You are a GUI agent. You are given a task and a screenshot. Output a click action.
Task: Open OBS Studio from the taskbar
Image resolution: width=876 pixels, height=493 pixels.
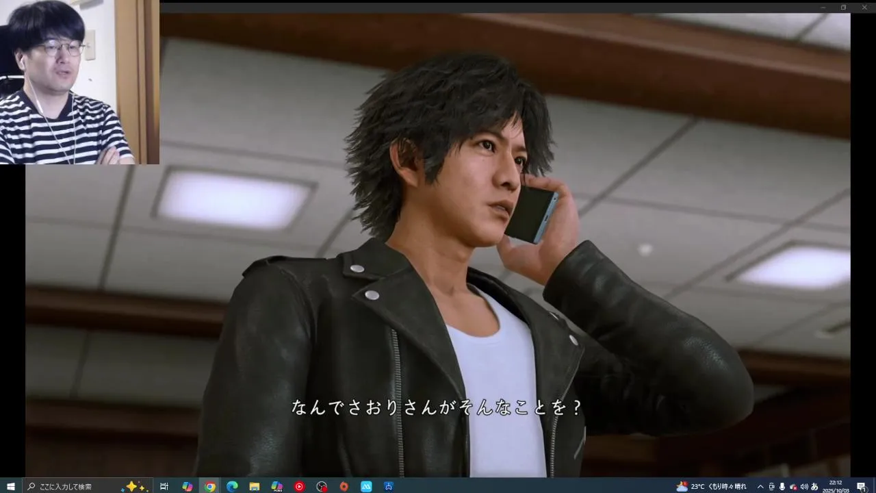(322, 486)
